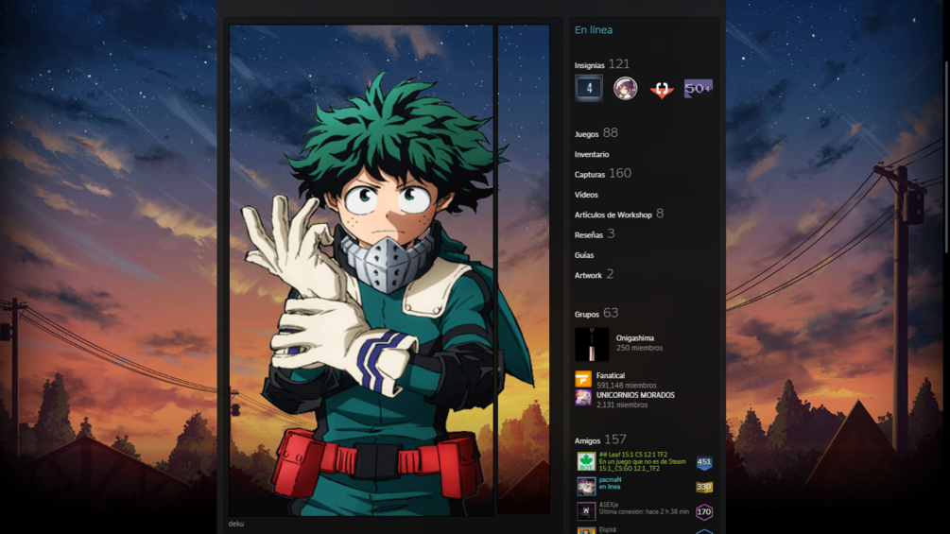
Task: Click the purple 50+ games badge
Action: point(698,89)
